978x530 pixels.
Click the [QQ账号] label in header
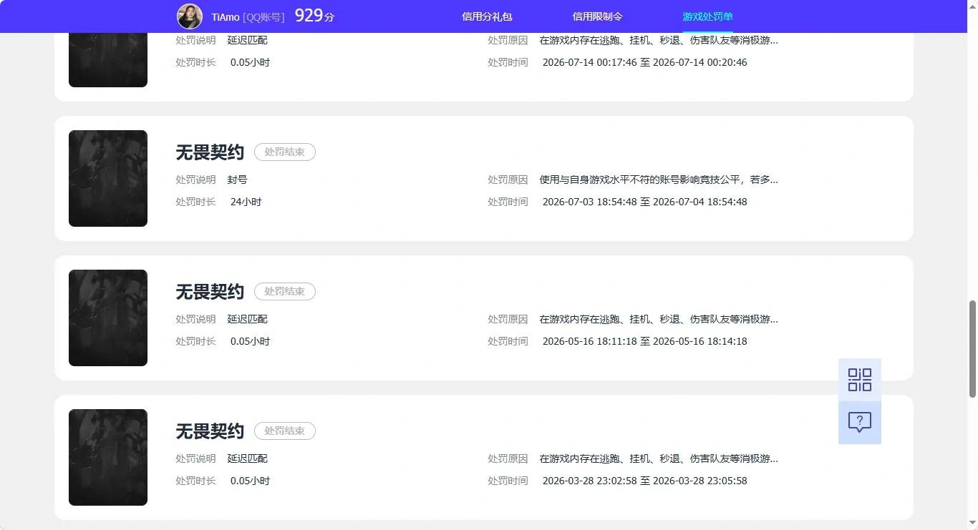point(263,17)
